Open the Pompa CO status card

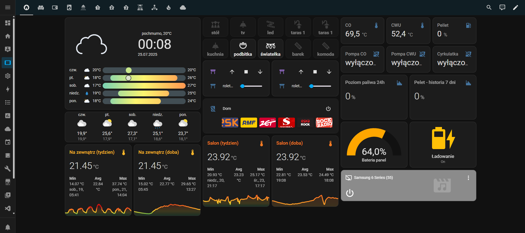pyautogui.click(x=362, y=59)
